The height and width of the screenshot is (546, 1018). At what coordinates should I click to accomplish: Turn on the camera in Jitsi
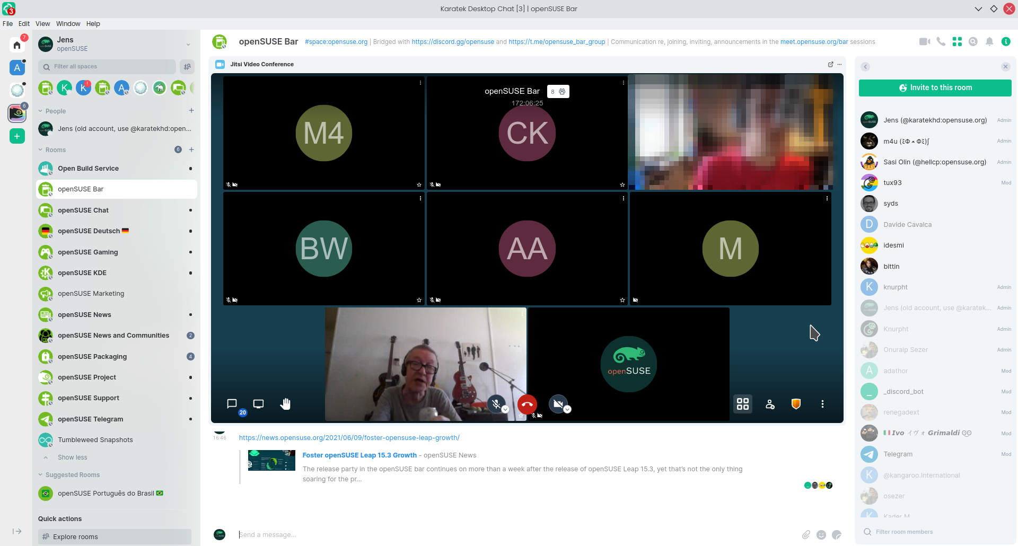point(558,404)
